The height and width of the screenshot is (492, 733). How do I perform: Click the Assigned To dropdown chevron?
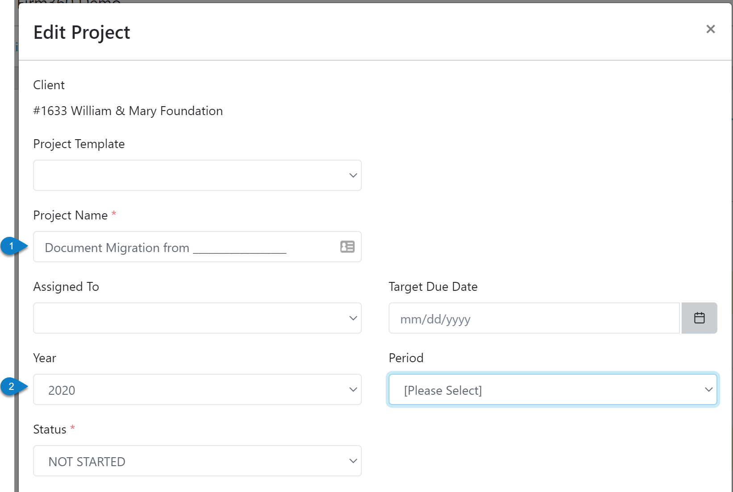(x=352, y=318)
